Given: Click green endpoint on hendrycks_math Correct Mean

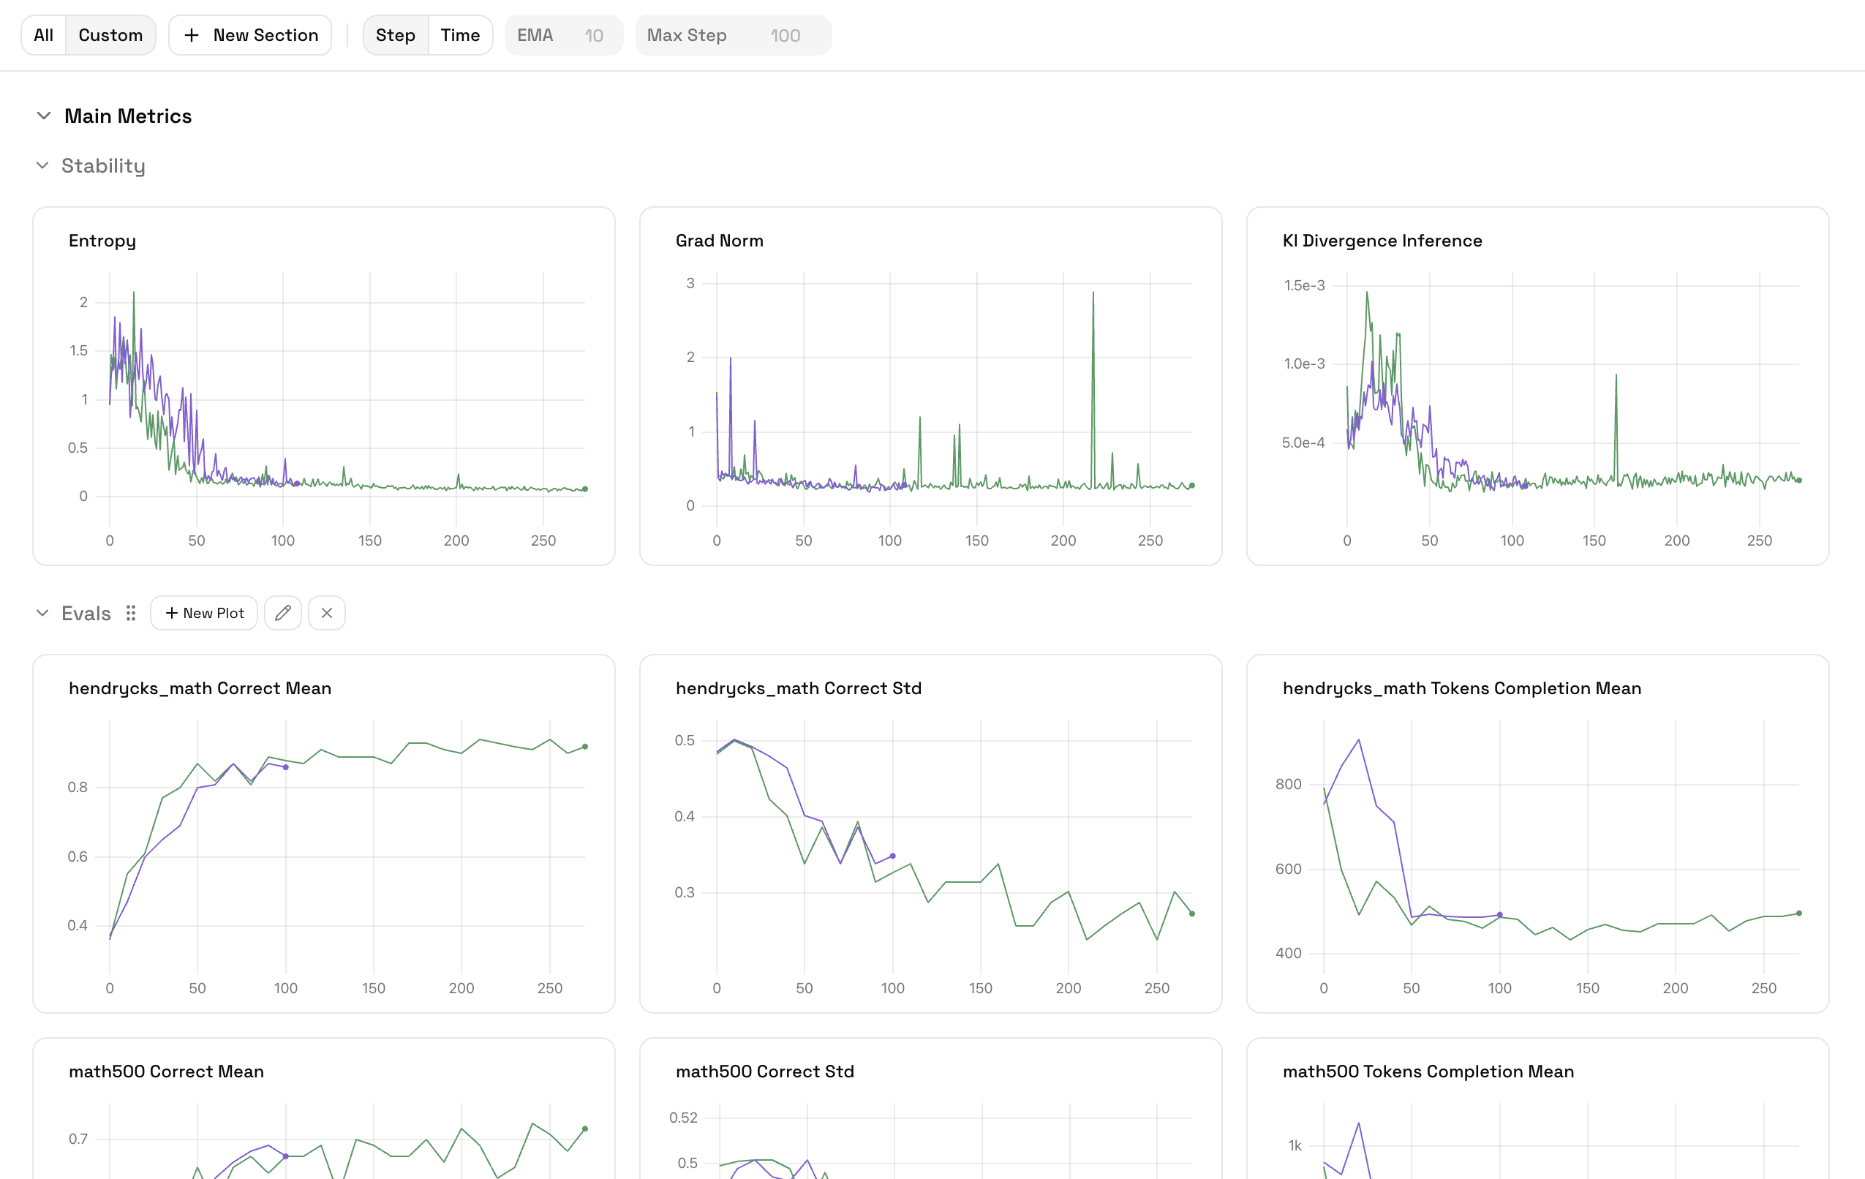Looking at the screenshot, I should point(585,747).
